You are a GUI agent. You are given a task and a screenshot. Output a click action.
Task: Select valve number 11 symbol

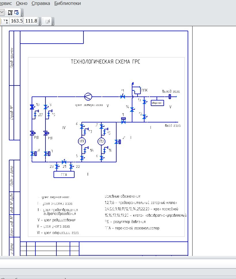(x=123, y=97)
